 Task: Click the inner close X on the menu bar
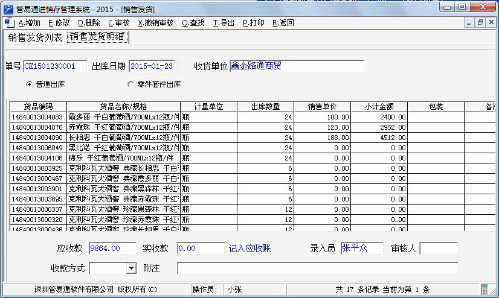point(491,22)
